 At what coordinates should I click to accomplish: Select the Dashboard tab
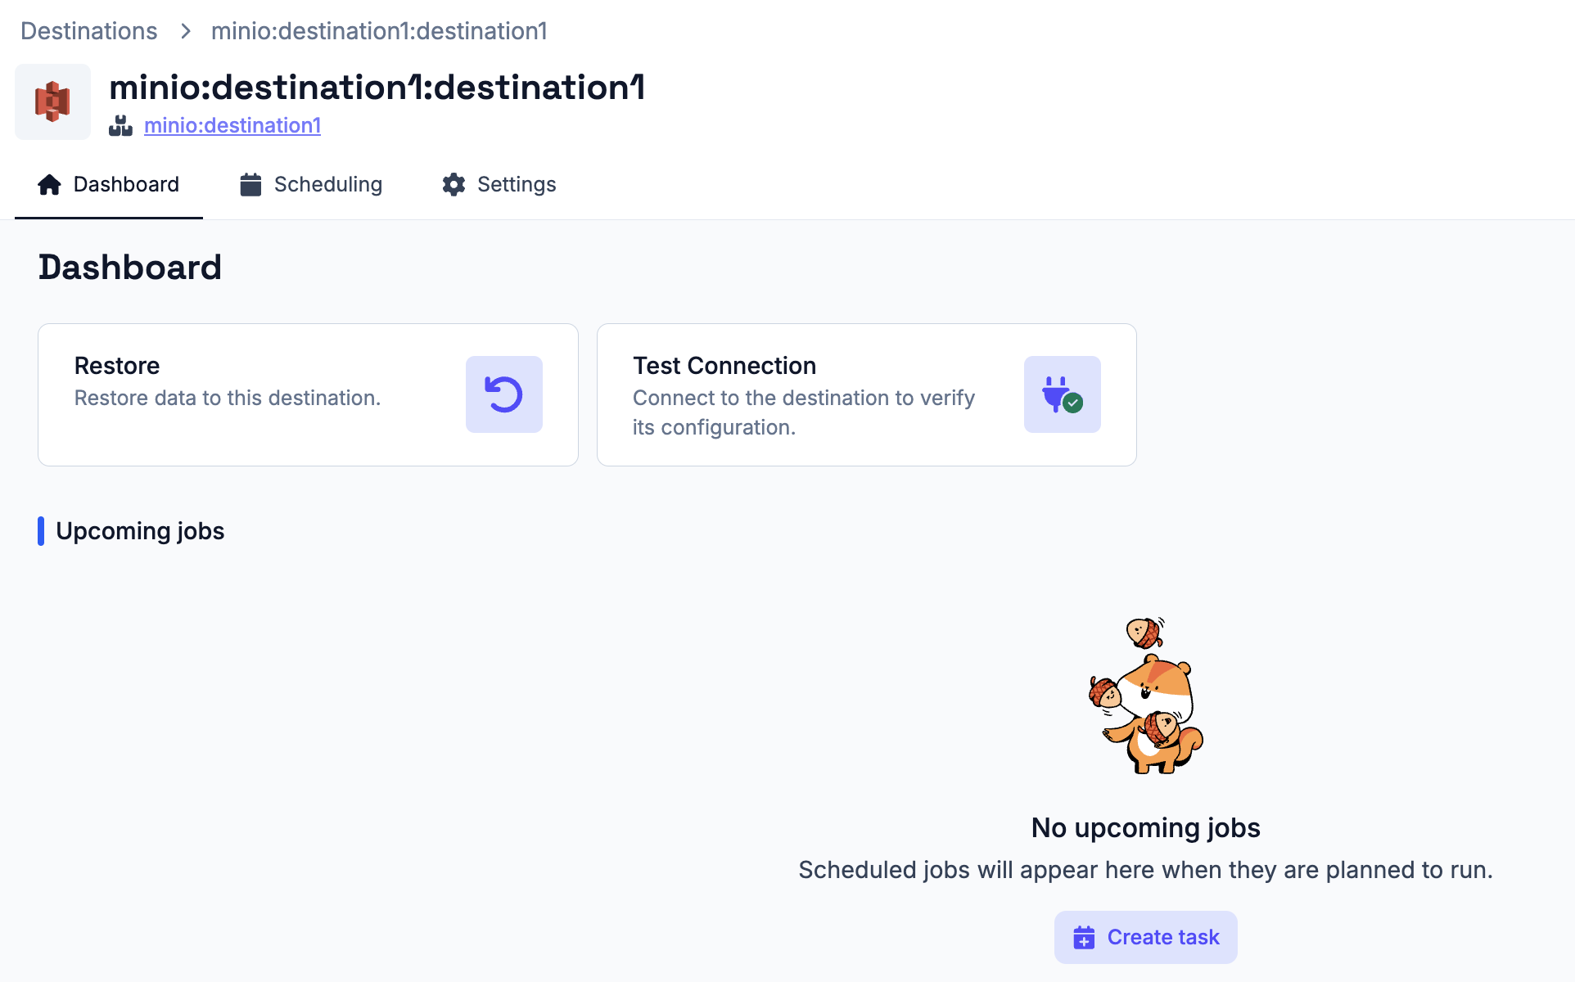click(109, 185)
